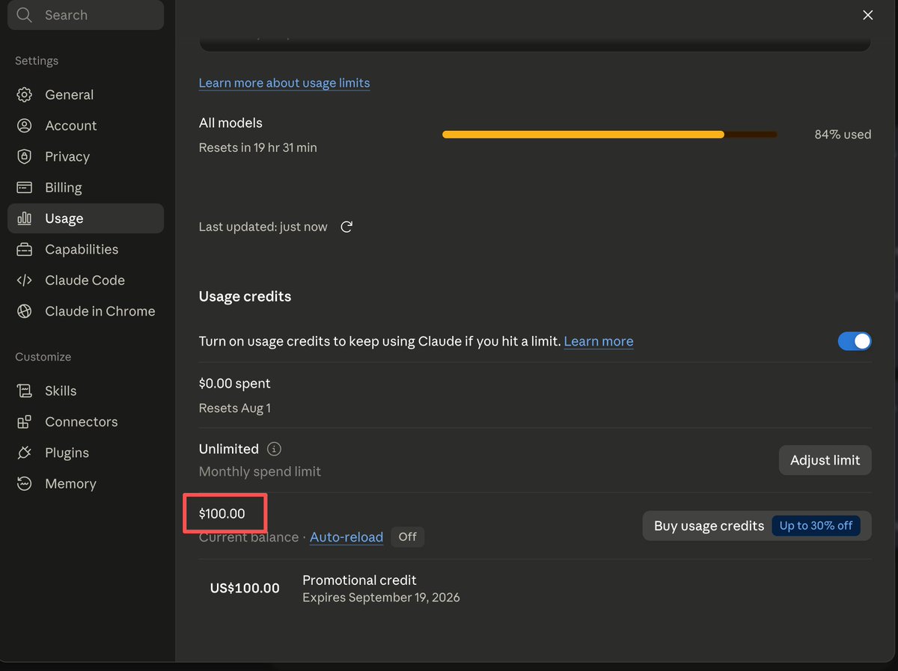Viewport: 898px width, 671px height.
Task: Click the $100.00 current balance value
Action: click(222, 514)
